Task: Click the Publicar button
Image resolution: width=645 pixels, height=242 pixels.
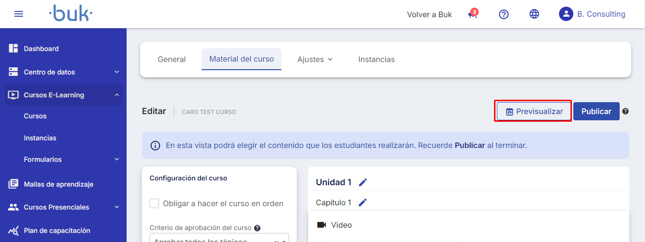Action: coord(596,111)
